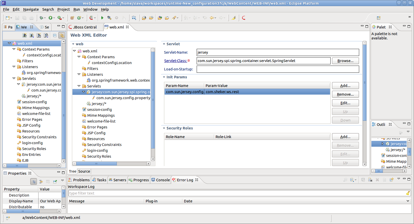Click the New wizard toolbar icon
Viewport: 414px width, 224px height.
click(x=8, y=18)
